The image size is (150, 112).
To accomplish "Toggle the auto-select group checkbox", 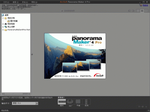I will [62, 11].
